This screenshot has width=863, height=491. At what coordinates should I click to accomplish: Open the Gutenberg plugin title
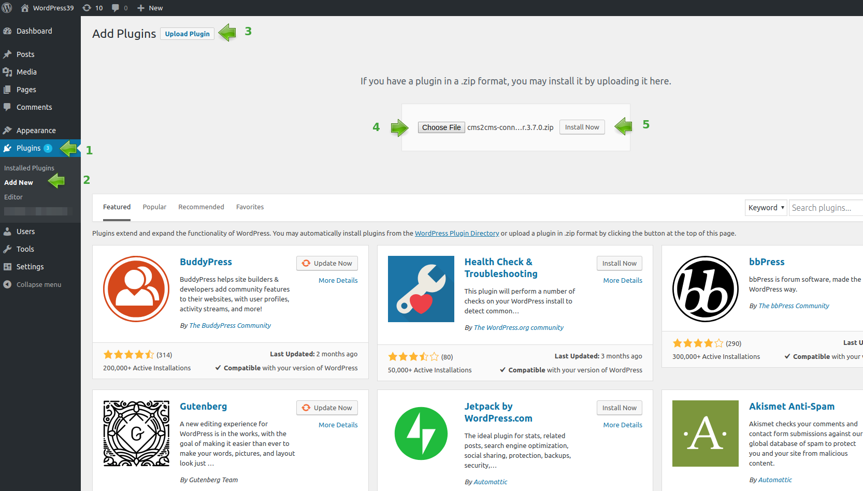click(x=203, y=407)
